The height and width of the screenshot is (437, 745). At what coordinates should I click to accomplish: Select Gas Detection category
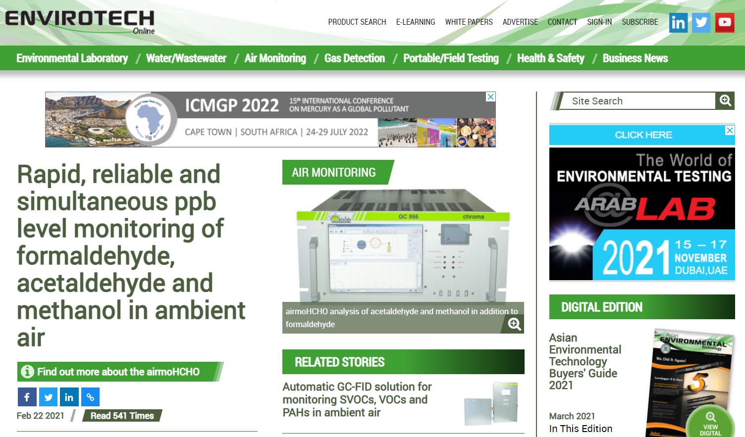[x=355, y=58]
